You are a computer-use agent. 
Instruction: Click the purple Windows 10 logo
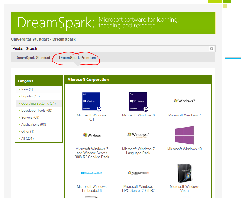coord(184,135)
